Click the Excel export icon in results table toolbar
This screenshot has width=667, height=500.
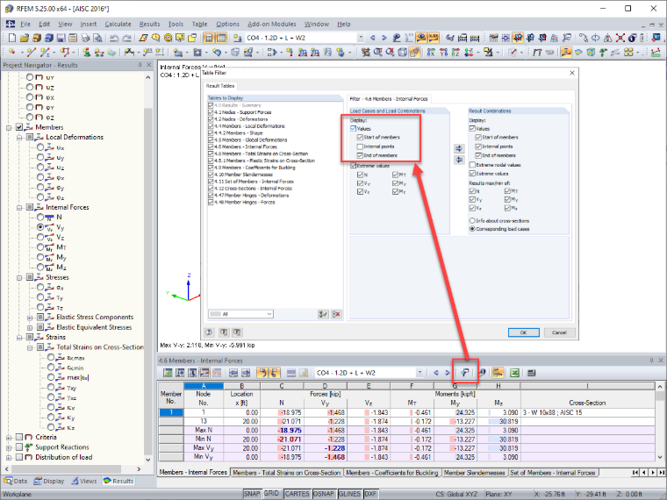(x=514, y=373)
